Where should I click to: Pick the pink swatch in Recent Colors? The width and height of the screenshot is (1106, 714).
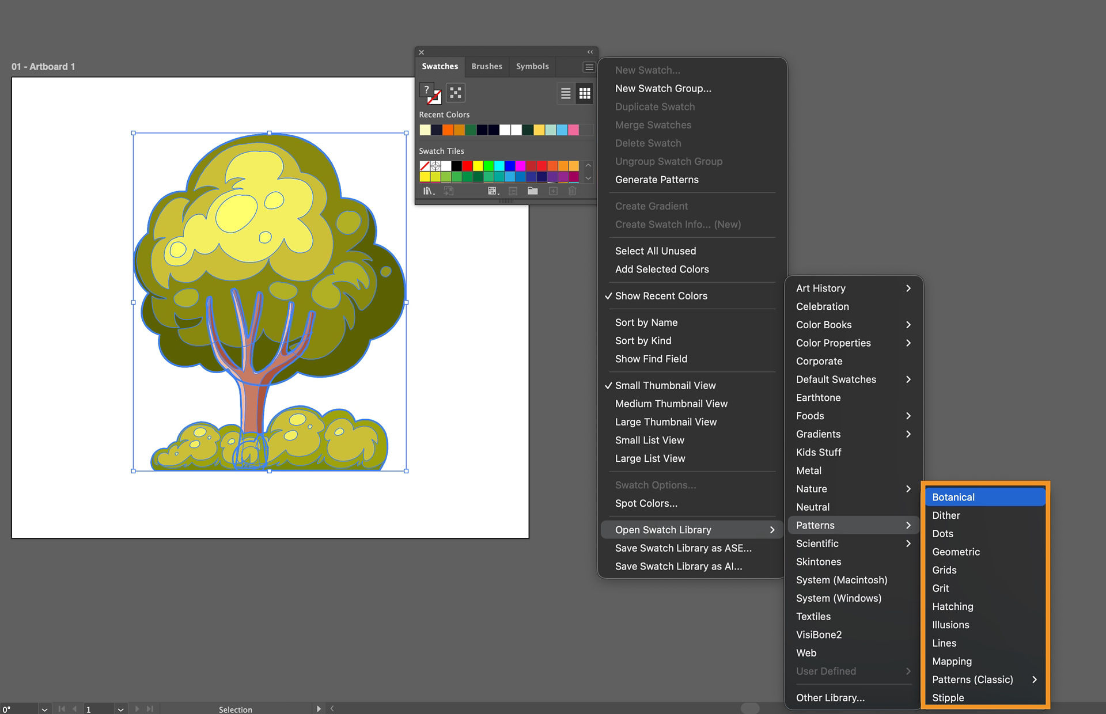click(x=573, y=130)
